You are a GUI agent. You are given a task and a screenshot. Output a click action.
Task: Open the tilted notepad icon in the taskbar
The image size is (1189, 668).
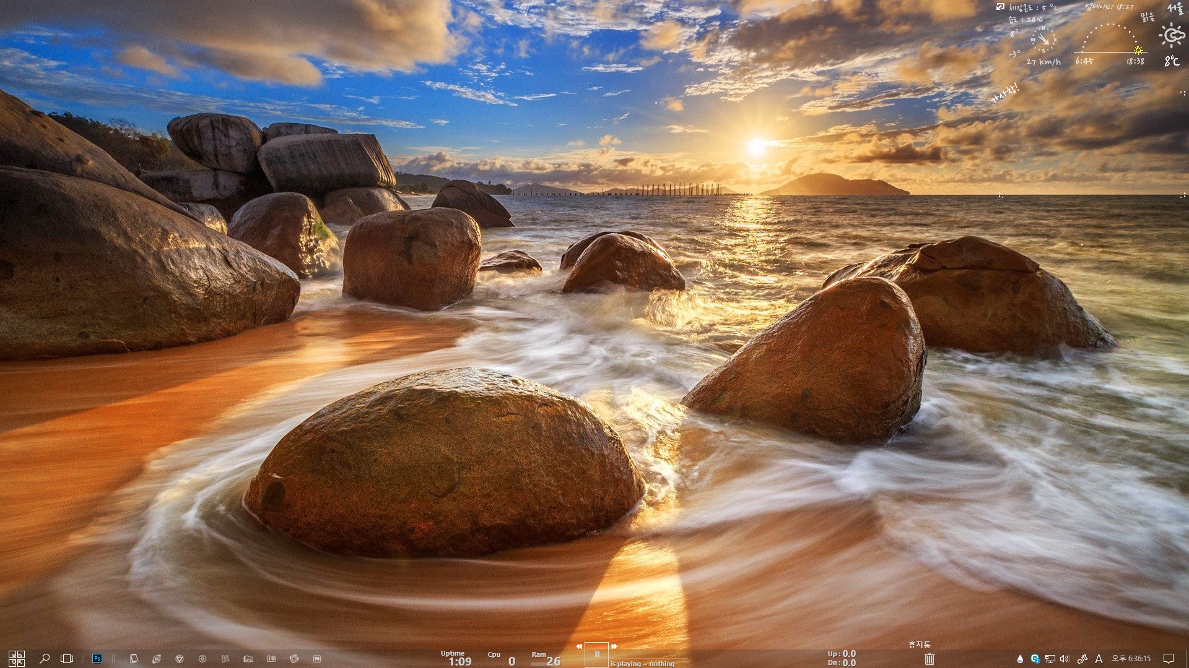pos(134,659)
